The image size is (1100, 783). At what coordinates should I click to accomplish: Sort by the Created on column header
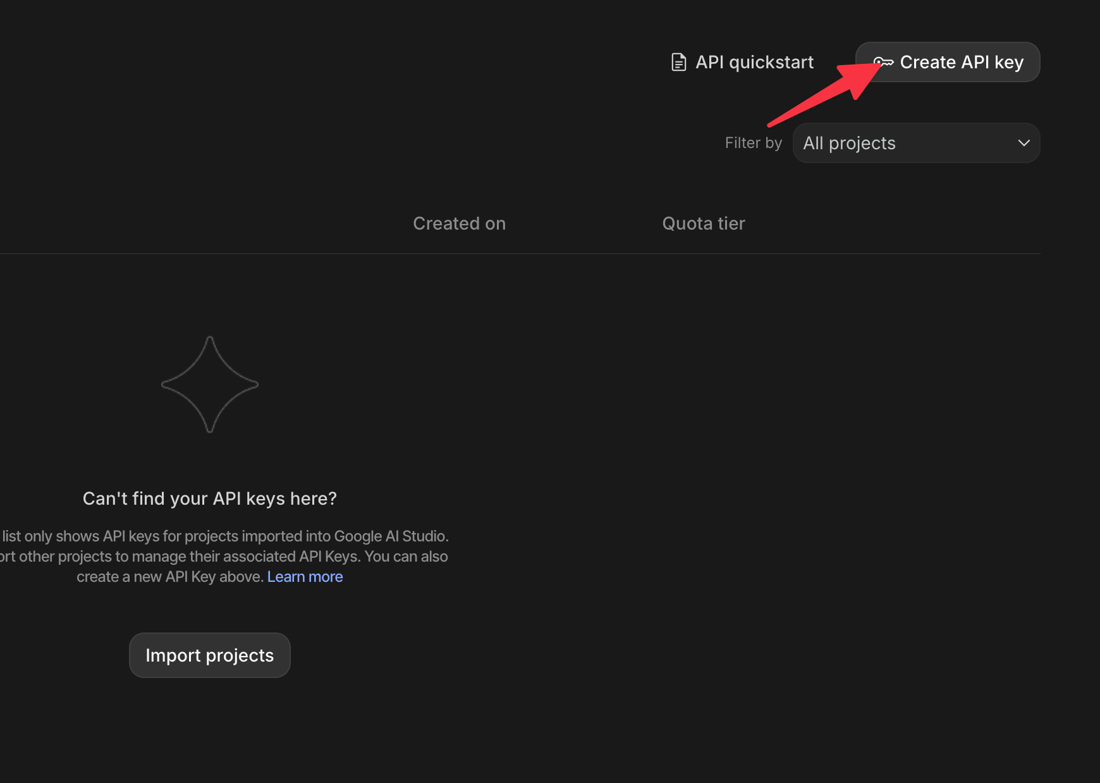point(459,223)
